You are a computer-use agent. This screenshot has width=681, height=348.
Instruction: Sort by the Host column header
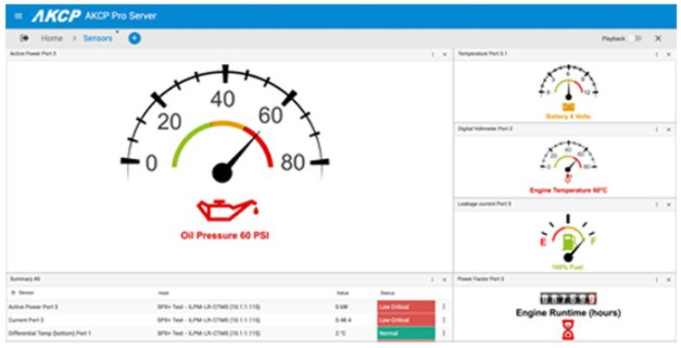(163, 294)
